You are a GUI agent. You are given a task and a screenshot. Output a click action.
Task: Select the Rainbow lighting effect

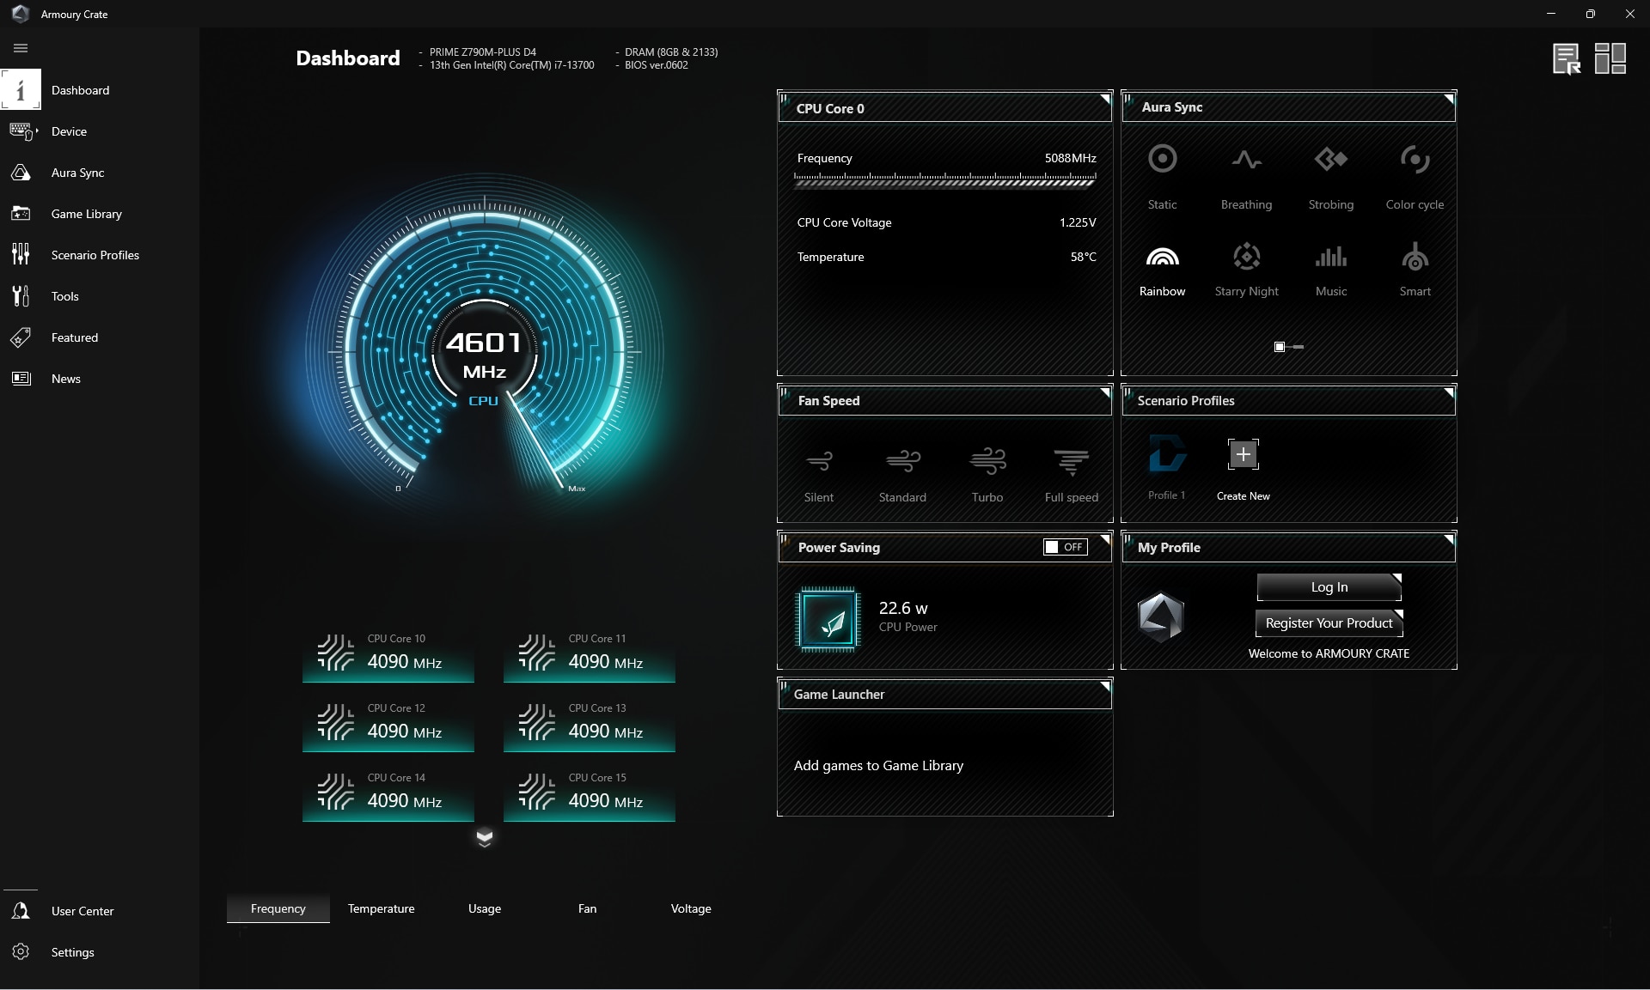click(x=1162, y=270)
